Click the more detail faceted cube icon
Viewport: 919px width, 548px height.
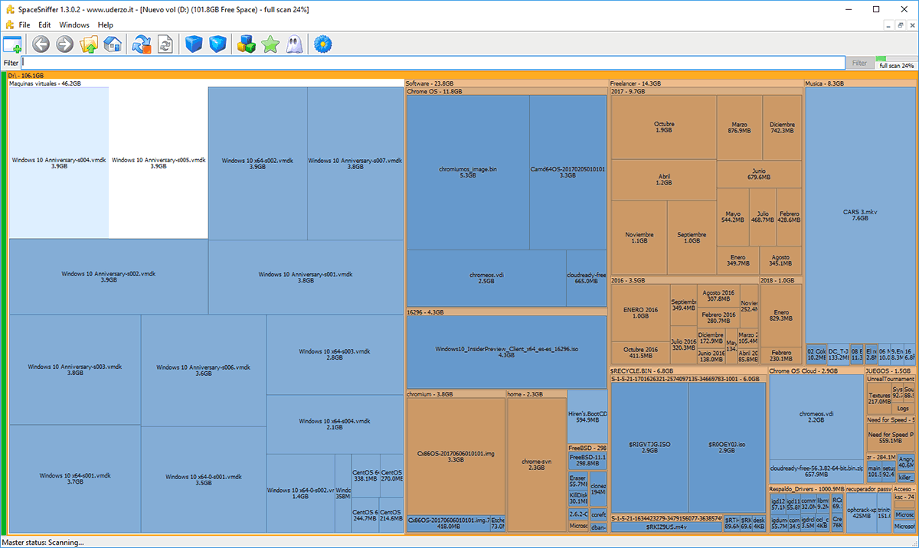pos(218,44)
